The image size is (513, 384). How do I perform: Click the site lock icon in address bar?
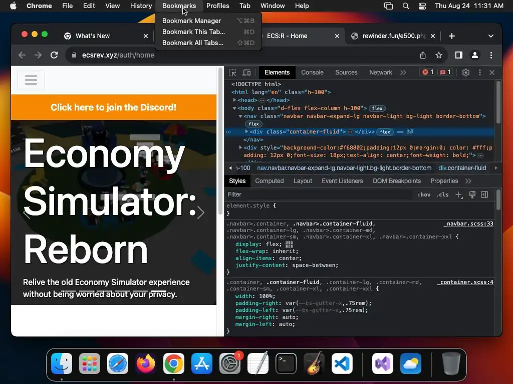click(x=74, y=55)
